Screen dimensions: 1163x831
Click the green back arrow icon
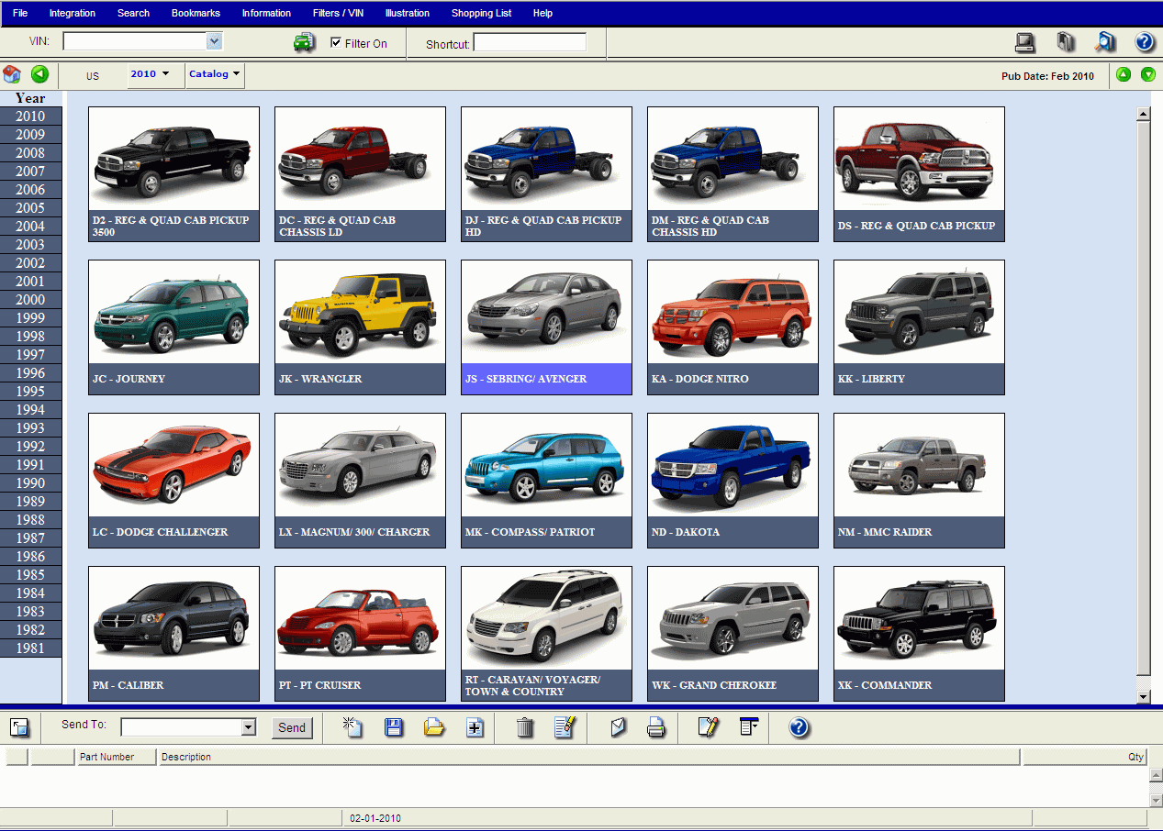[x=39, y=74]
